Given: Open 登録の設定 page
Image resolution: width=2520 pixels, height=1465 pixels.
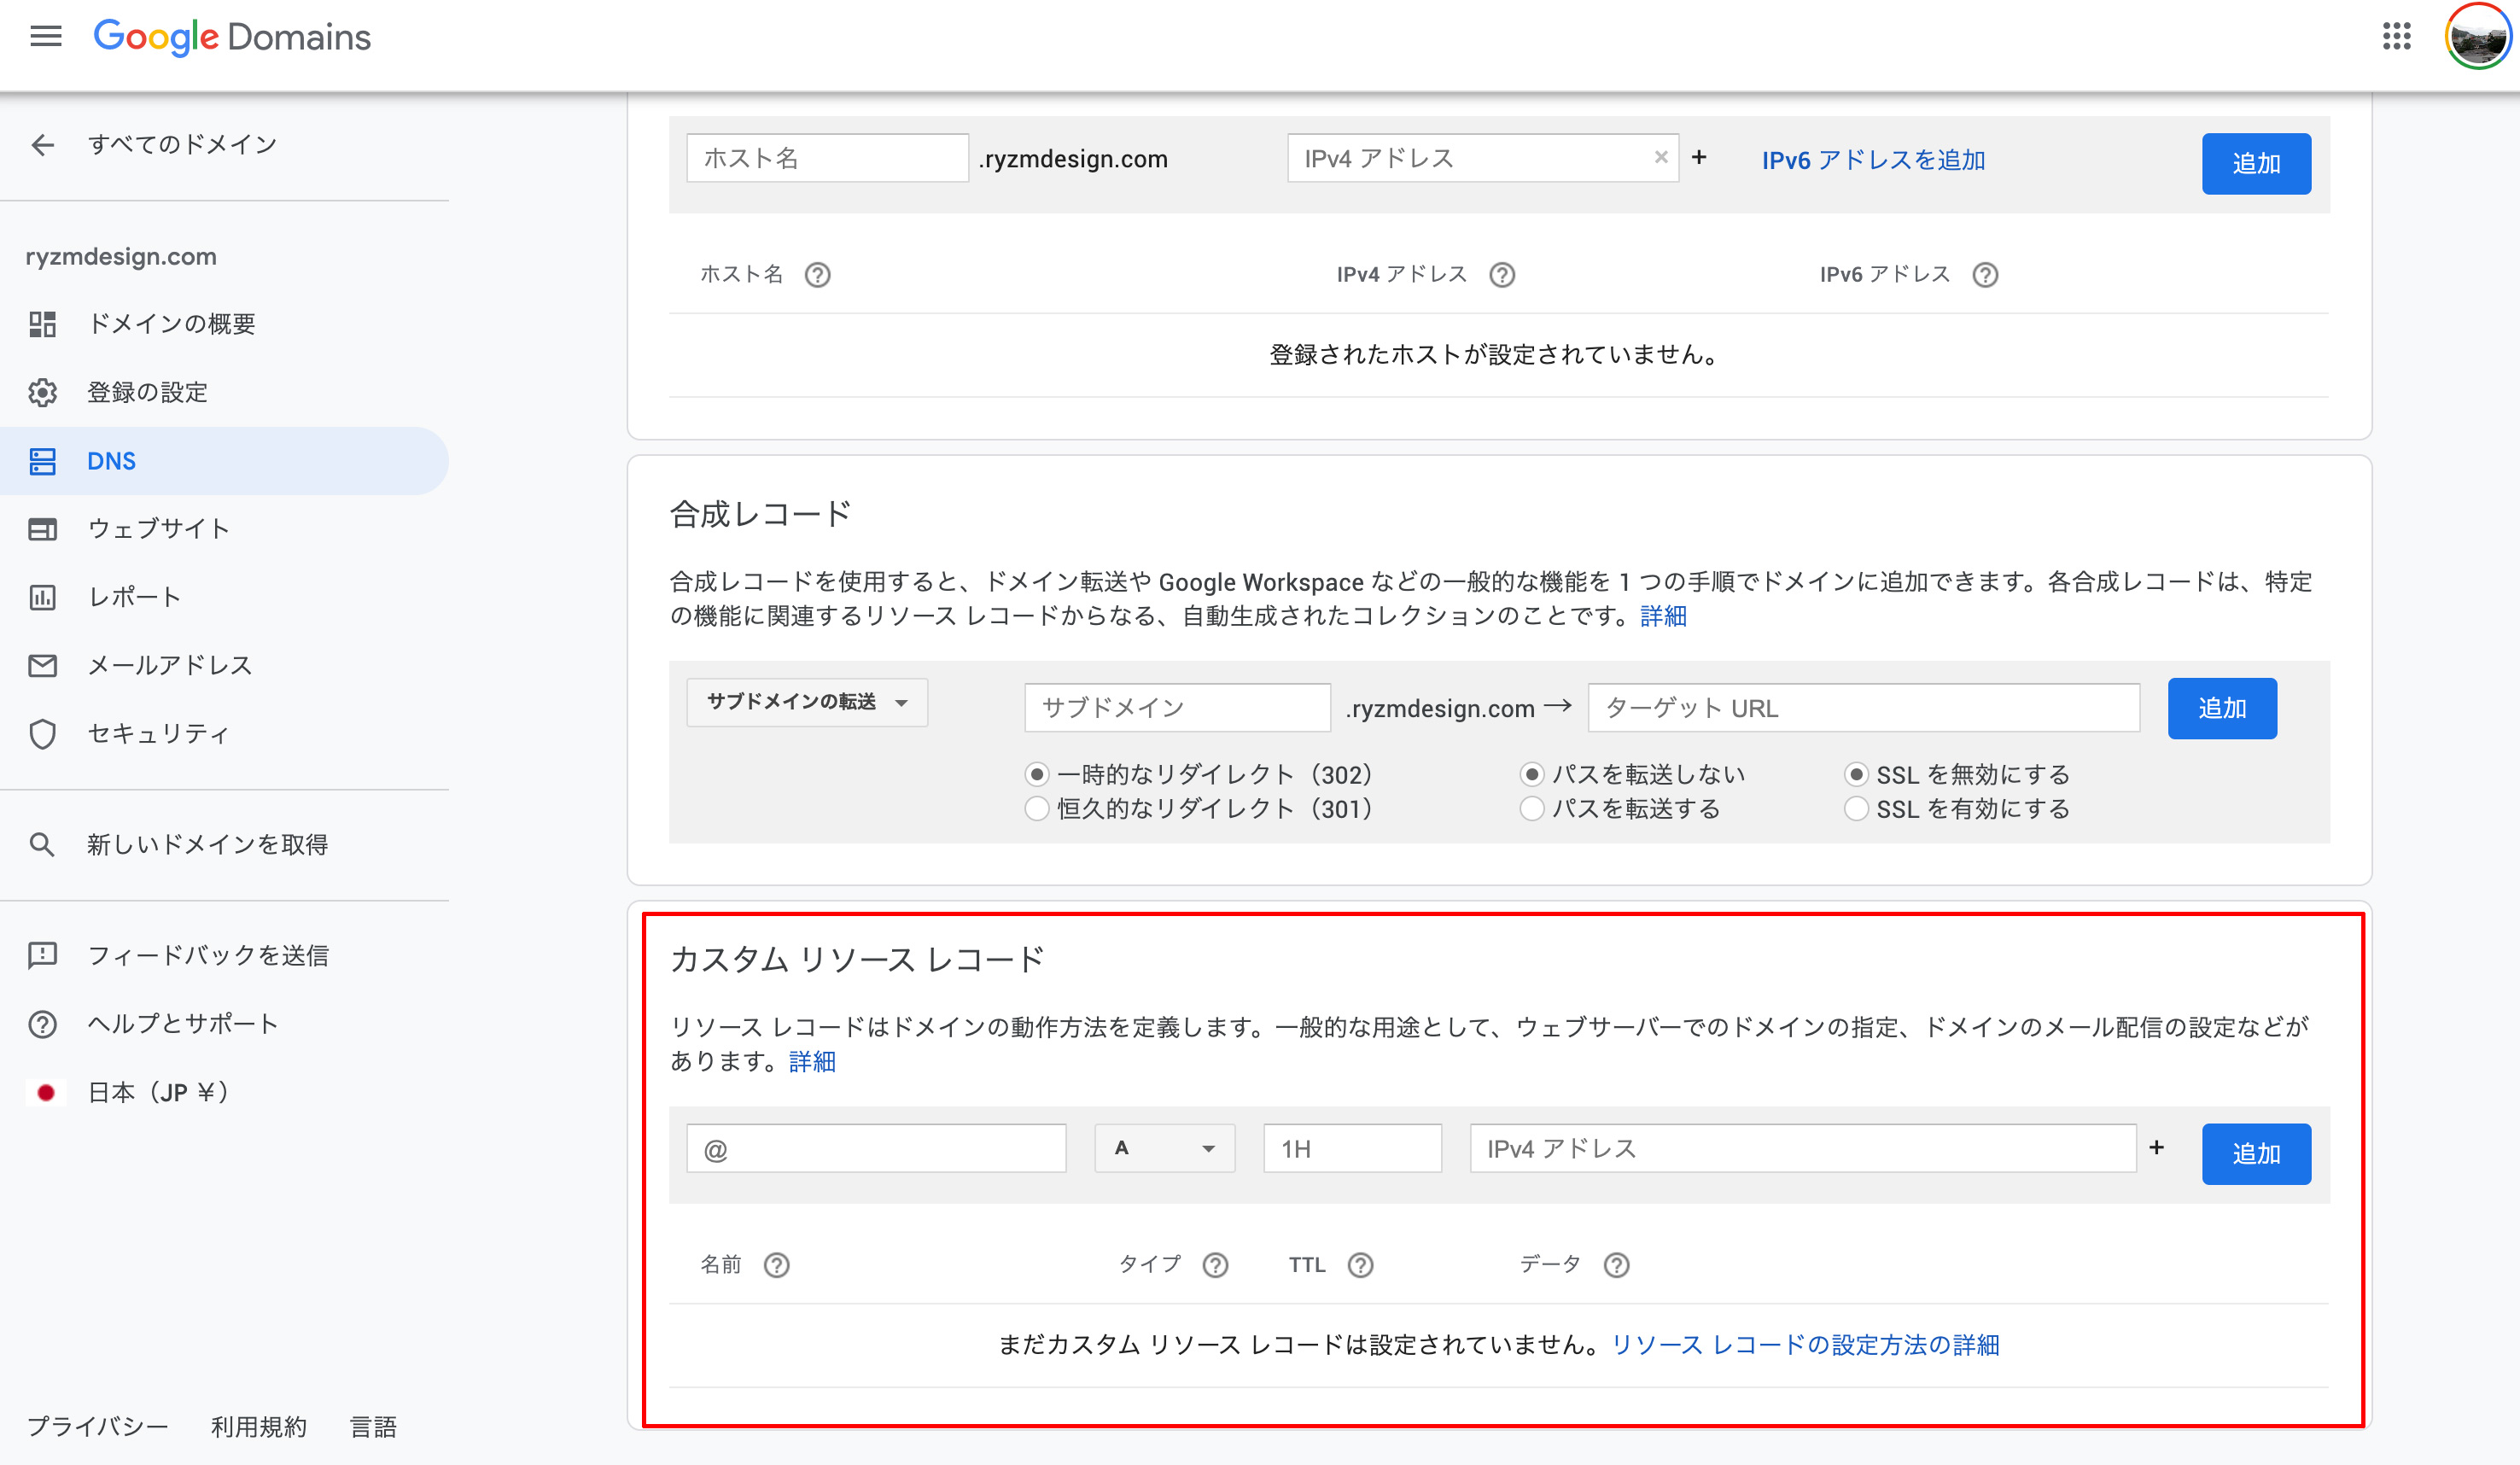Looking at the screenshot, I should tap(147, 392).
